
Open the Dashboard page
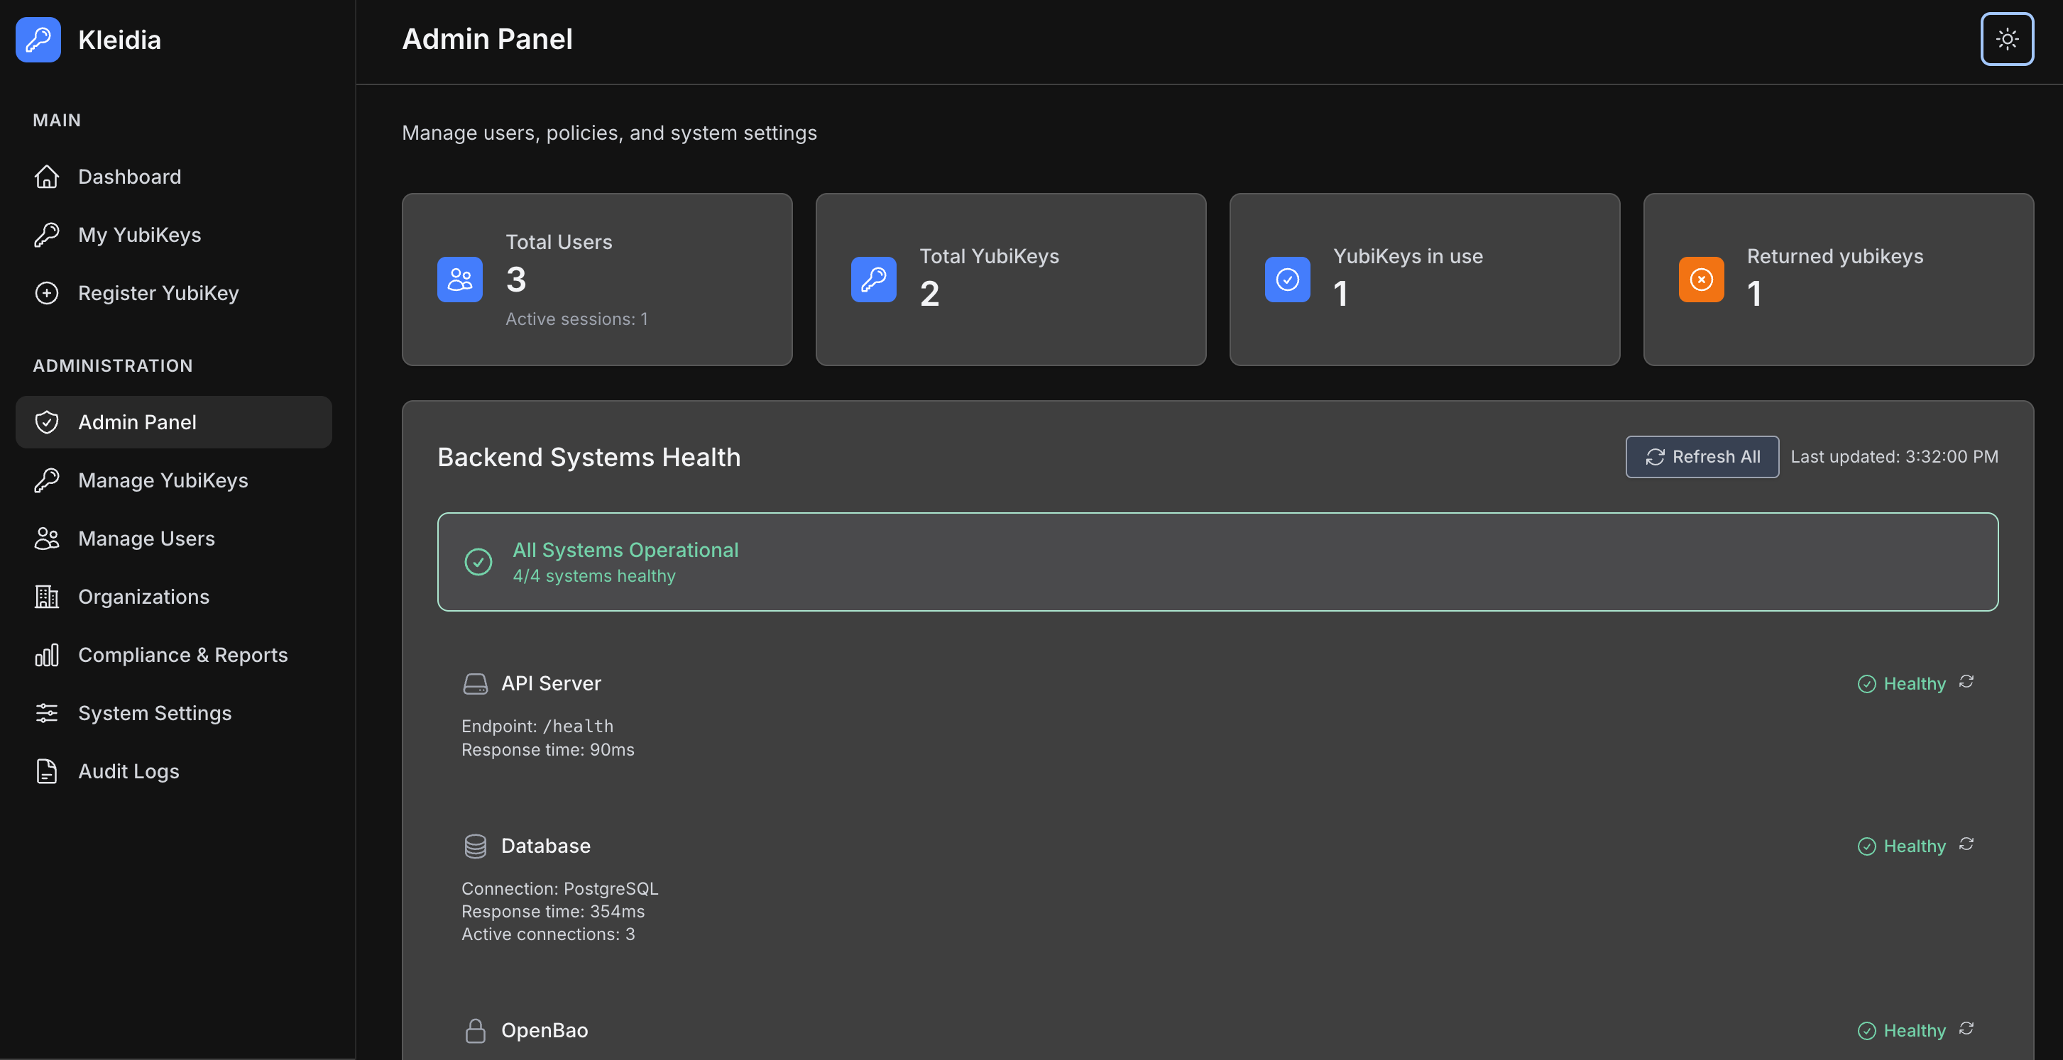(129, 177)
